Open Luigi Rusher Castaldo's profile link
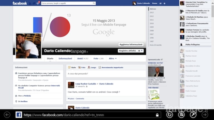 (86, 84)
